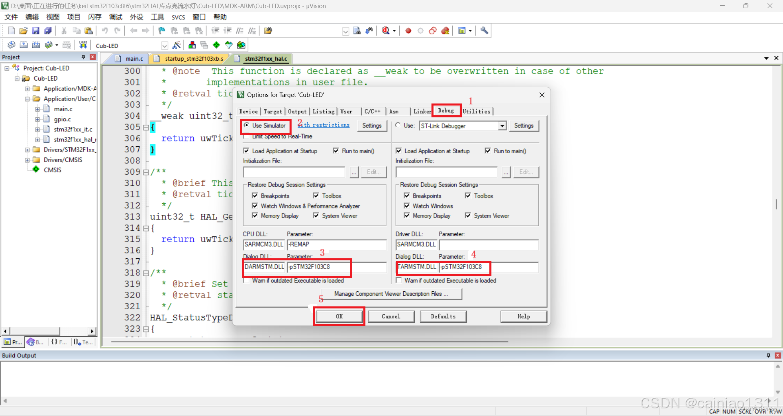Collapse the Project: Cub-LED tree node
The image size is (783, 416).
pyautogui.click(x=7, y=68)
